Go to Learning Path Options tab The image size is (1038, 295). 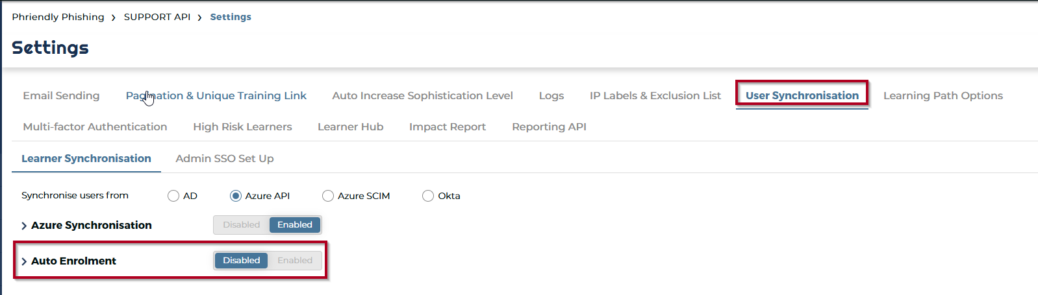tap(943, 95)
